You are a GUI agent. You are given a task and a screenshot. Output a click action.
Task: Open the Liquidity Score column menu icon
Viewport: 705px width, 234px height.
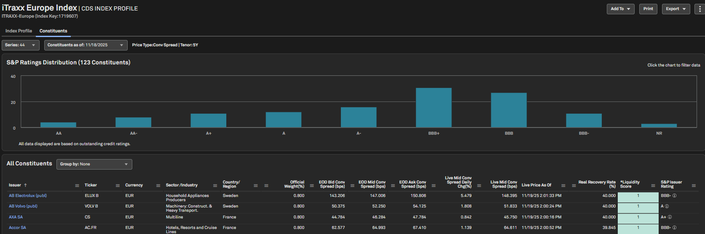[x=653, y=186]
